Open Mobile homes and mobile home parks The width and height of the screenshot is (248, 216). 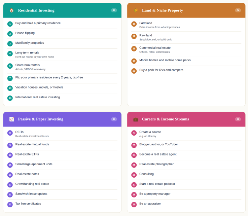[186, 61]
